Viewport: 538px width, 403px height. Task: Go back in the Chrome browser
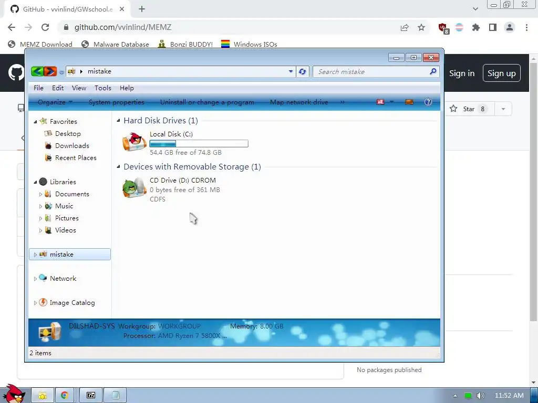point(12,27)
